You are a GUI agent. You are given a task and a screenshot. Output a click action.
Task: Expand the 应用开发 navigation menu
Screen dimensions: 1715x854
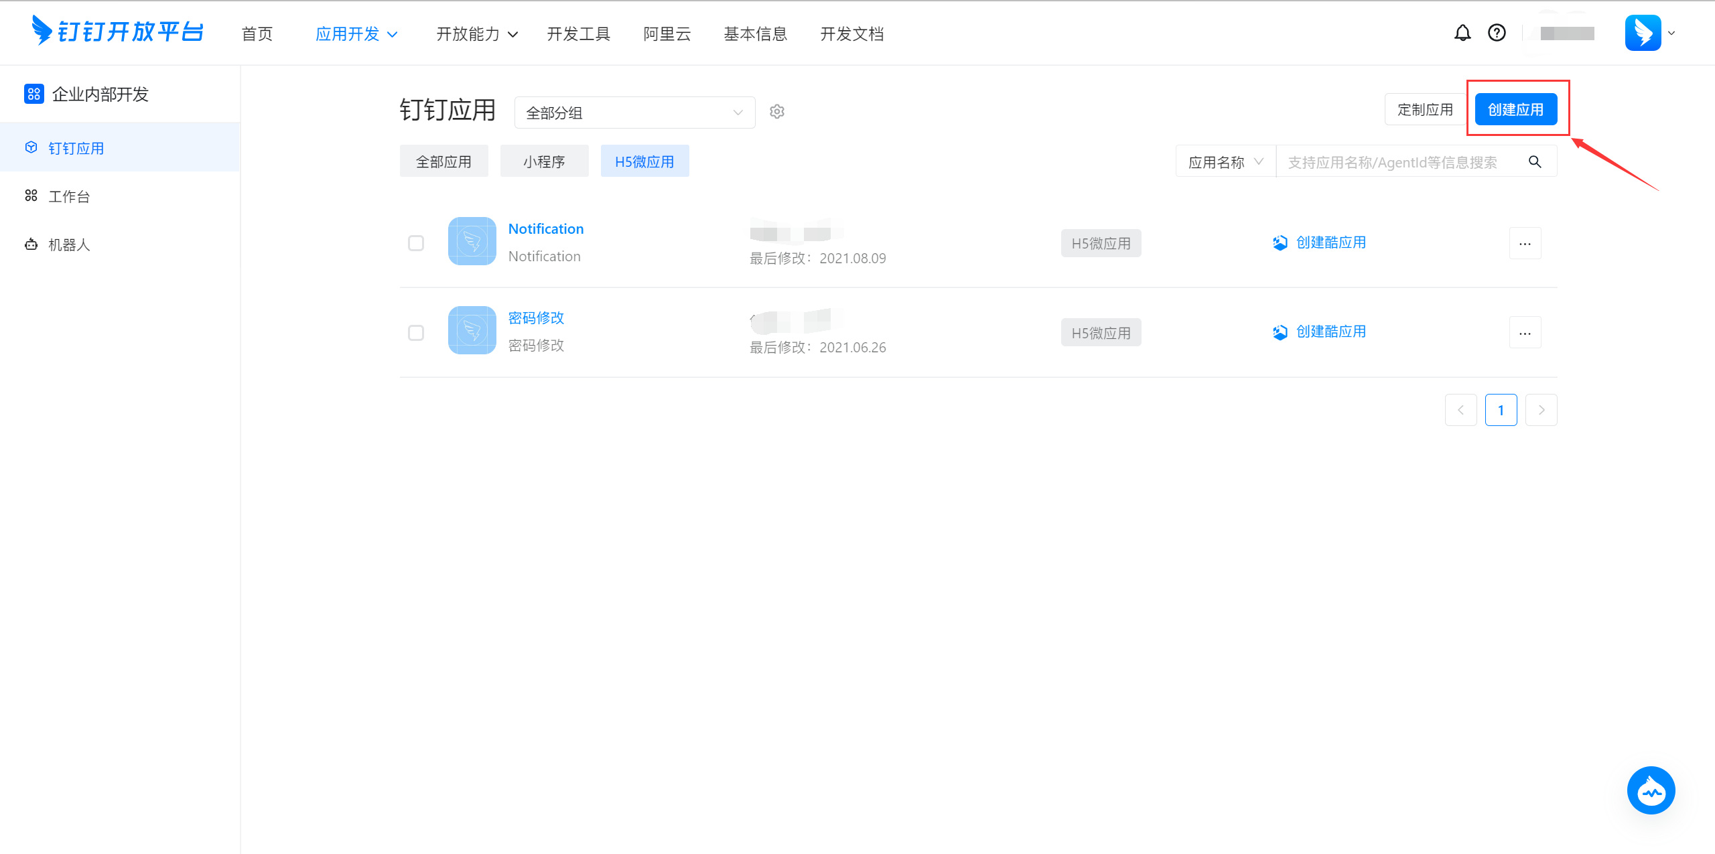click(356, 34)
